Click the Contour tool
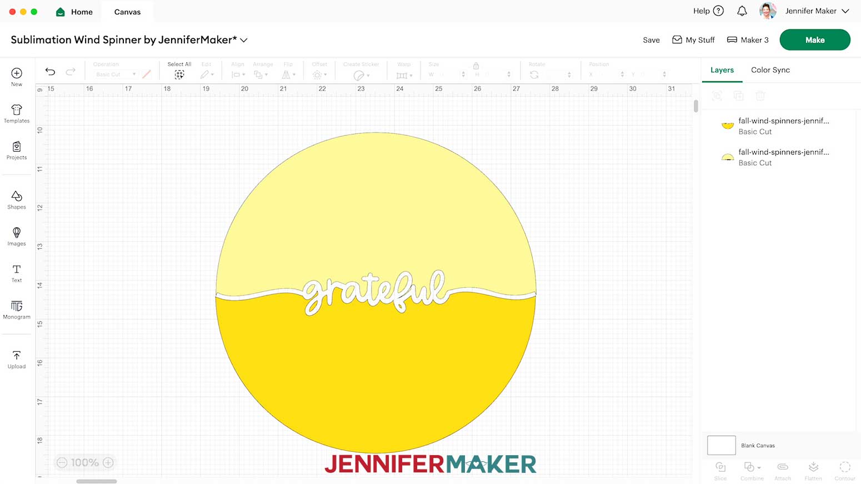This screenshot has height=484, width=861. (845, 471)
